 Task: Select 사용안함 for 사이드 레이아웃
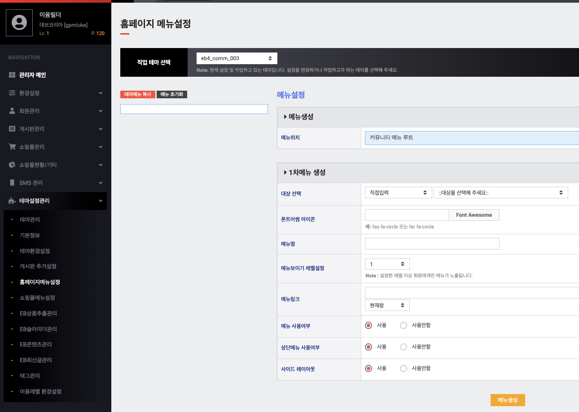(x=404, y=368)
